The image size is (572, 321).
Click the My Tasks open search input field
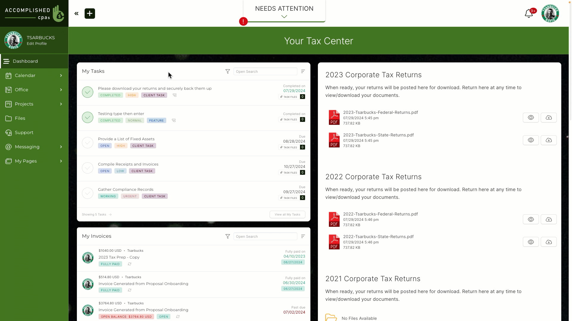[x=265, y=71]
